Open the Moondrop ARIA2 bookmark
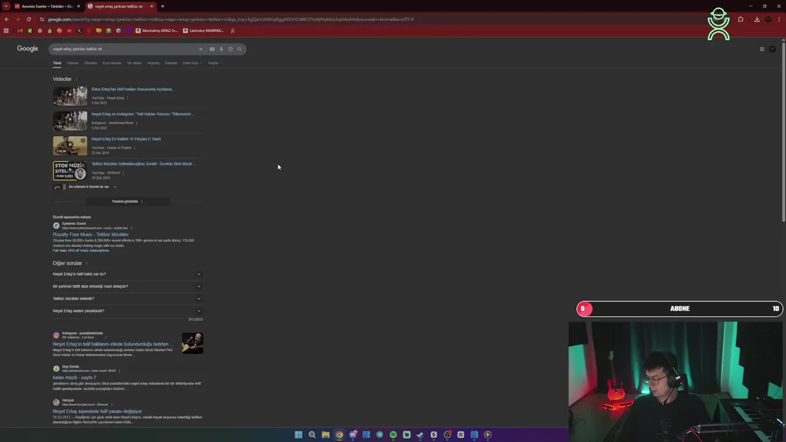Viewport: 786px width, 442px height. 157,30
